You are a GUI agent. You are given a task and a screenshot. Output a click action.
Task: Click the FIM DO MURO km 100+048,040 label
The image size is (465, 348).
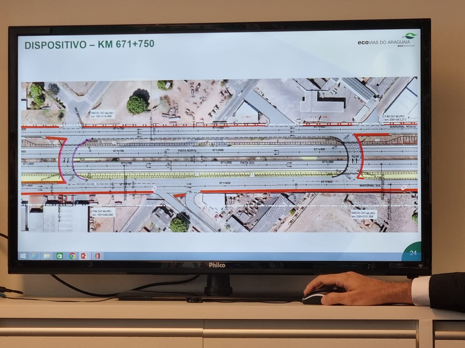click(104, 213)
